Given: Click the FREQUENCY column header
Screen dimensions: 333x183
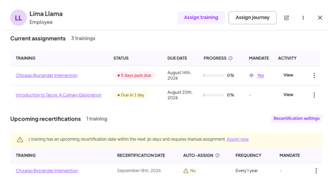Looking at the screenshot, I should [249, 155].
